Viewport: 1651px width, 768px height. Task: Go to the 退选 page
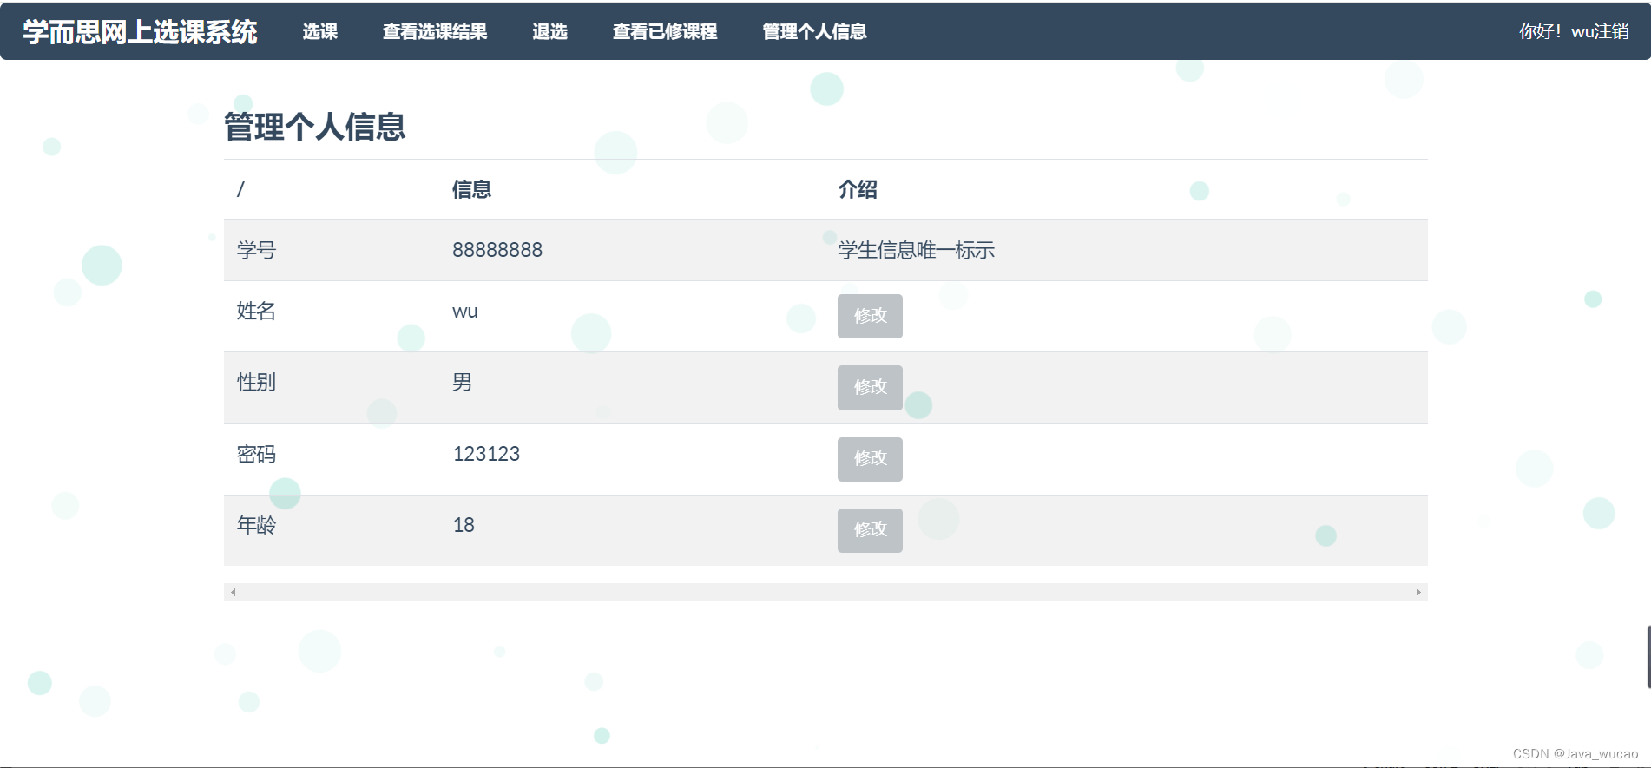coord(549,31)
